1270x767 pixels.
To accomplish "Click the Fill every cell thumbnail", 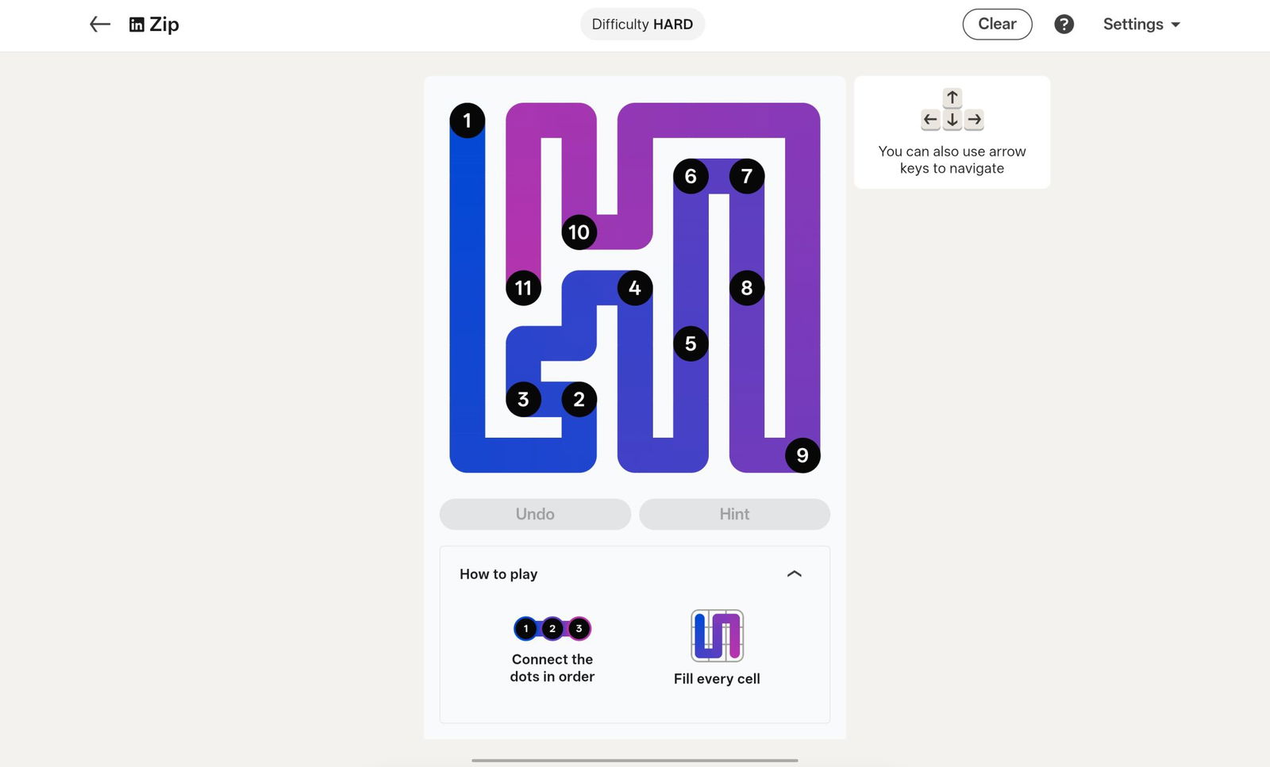I will (717, 635).
